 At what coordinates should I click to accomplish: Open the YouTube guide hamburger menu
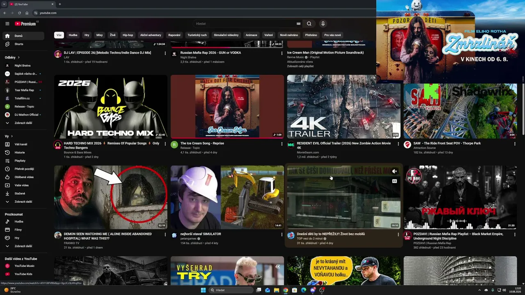point(7,24)
